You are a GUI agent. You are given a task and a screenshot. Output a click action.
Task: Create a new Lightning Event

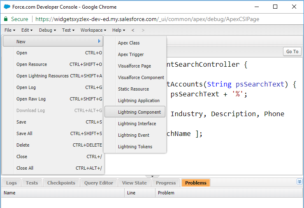tap(135, 135)
